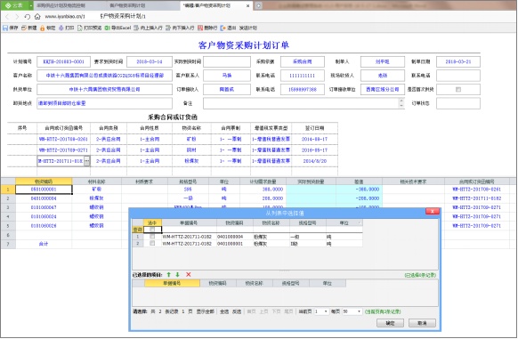
Task: Click the green move-down arrow in dialog
Action: (177, 275)
